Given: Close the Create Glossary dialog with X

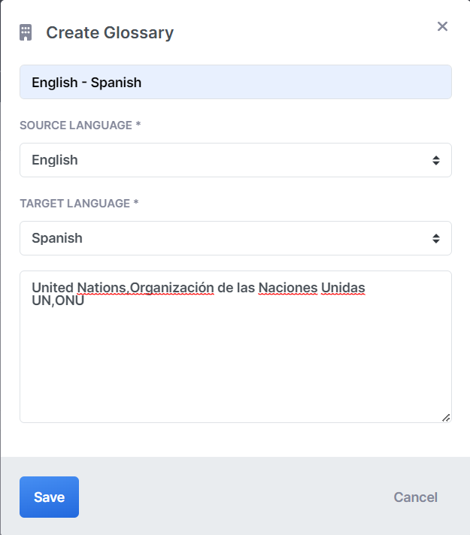Looking at the screenshot, I should (442, 27).
